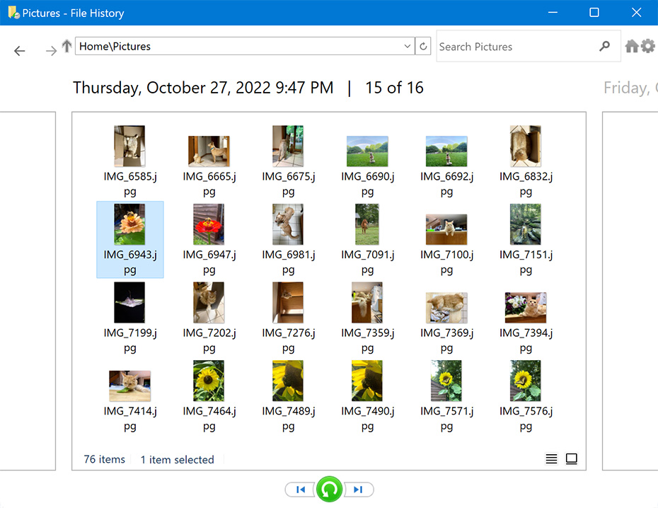
Task: Expand the Home\Pictures path field dropdown arrow
Action: click(x=407, y=45)
